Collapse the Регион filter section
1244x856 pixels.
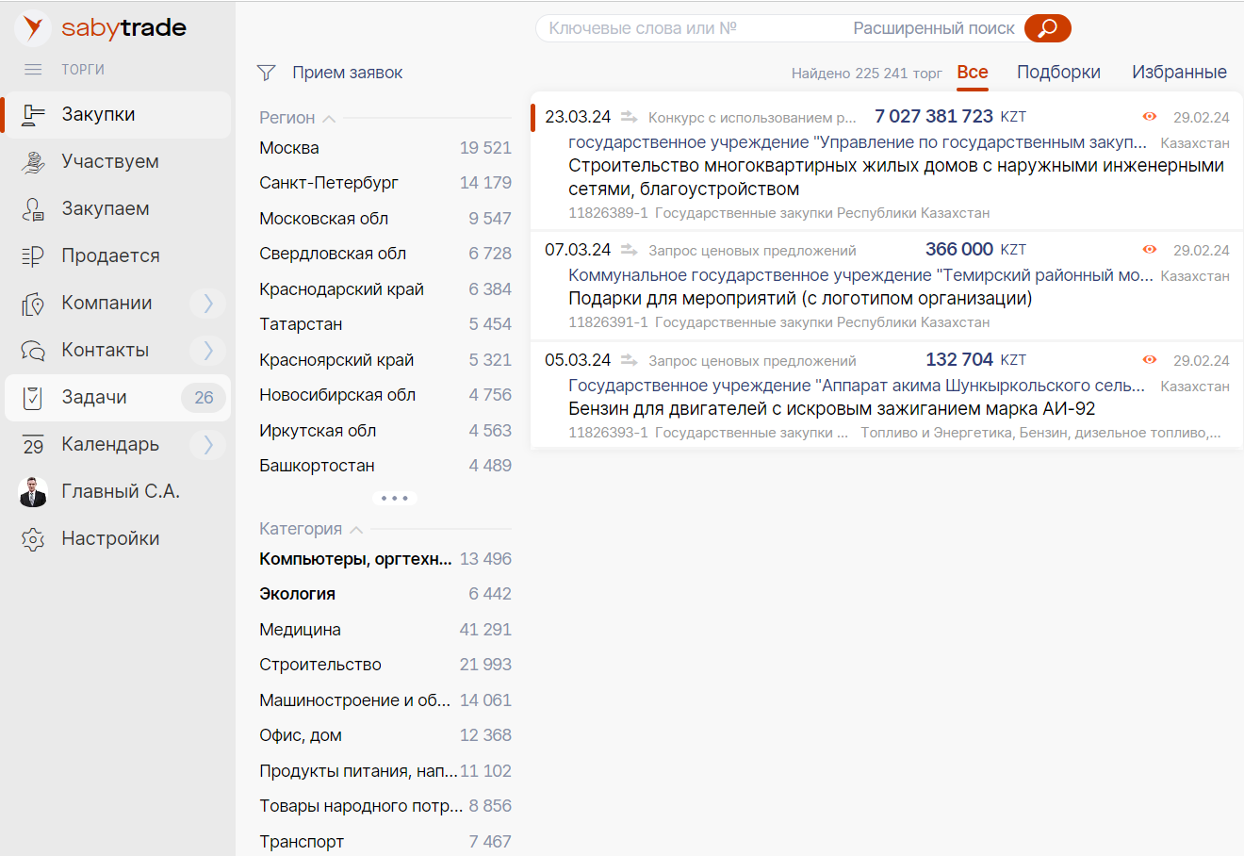coord(329,117)
